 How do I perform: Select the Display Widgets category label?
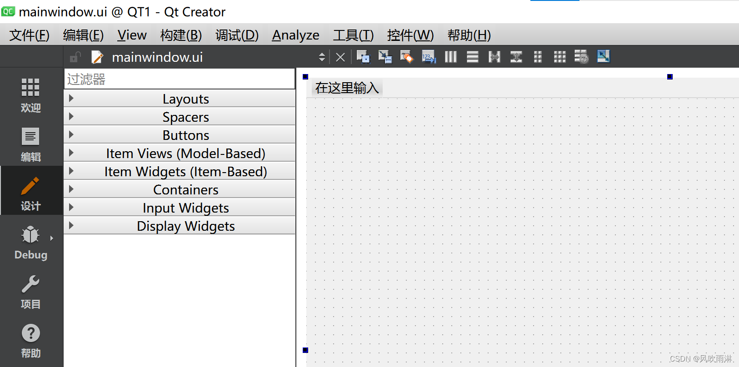coord(186,226)
